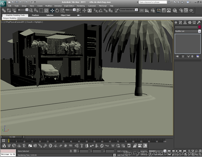Switch to the Freeform ribbon tab
The image size is (202, 157).
36,15
